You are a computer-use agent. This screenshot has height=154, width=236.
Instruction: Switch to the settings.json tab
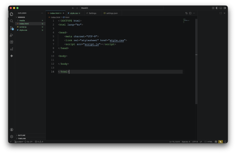[112, 13]
